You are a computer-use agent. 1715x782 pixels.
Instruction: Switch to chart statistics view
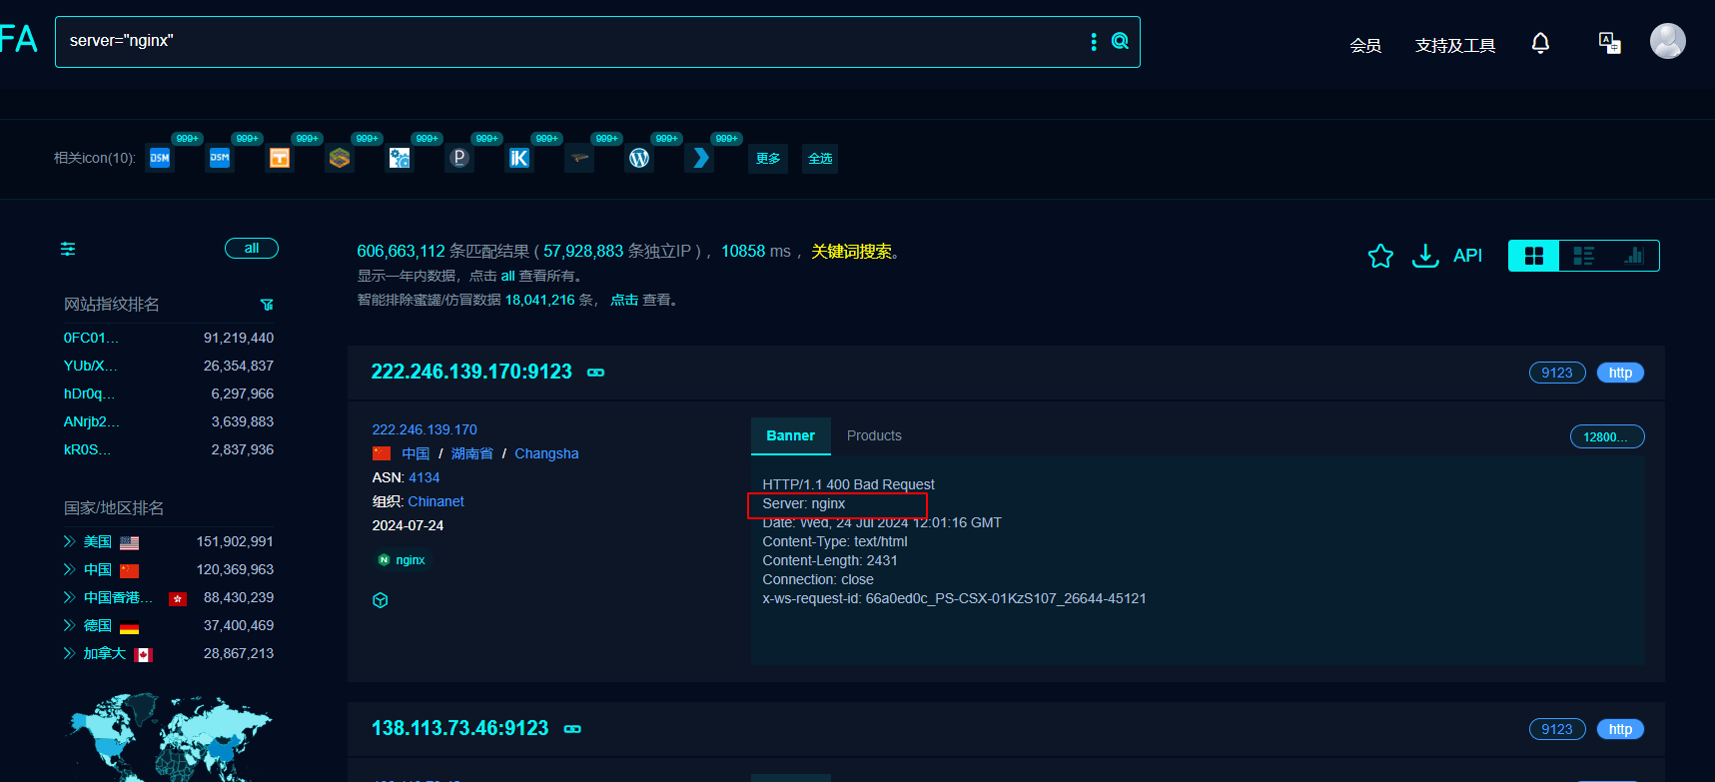pyautogui.click(x=1634, y=256)
